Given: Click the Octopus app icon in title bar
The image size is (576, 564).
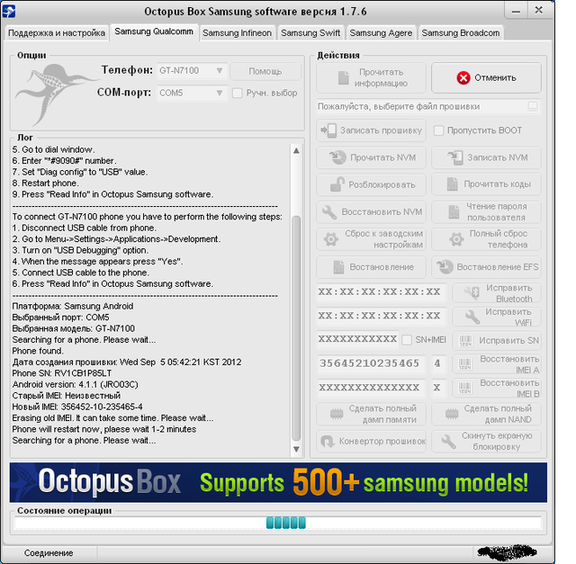Looking at the screenshot, I should [9, 10].
